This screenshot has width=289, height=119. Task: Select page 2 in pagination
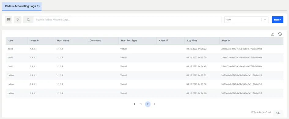pyautogui.click(x=148, y=104)
